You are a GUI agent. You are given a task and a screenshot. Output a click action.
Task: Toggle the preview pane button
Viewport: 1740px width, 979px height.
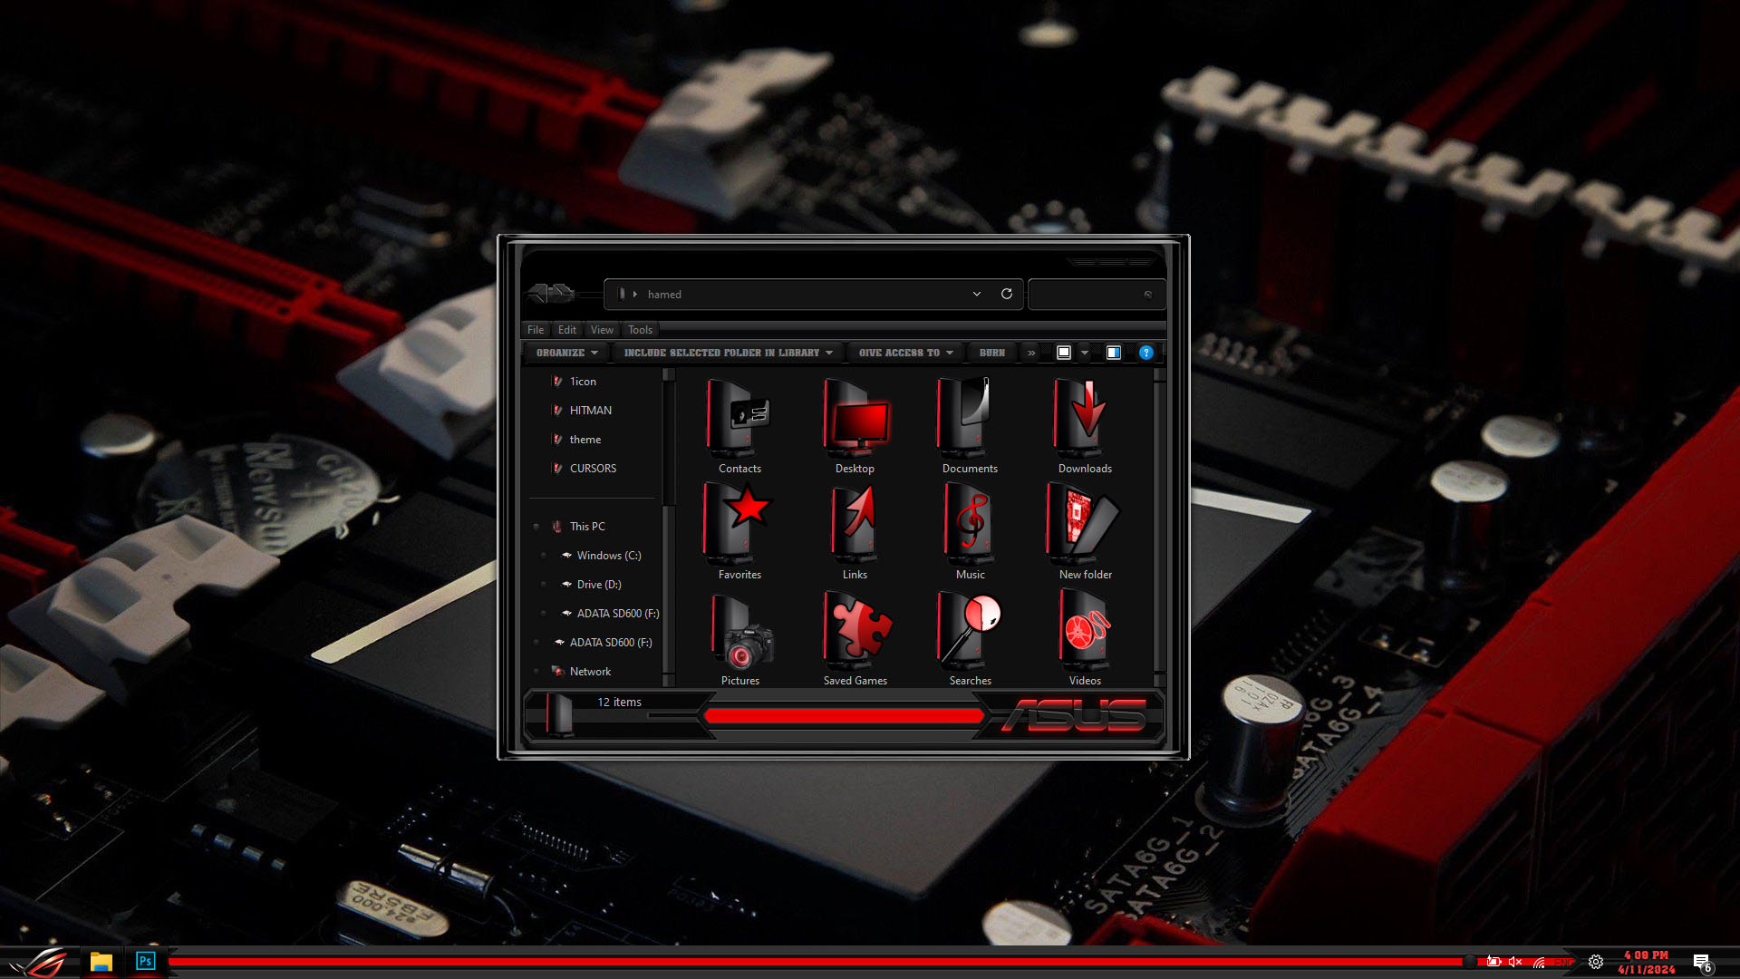(1114, 353)
